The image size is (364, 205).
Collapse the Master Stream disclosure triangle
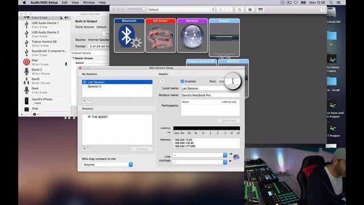(73, 58)
